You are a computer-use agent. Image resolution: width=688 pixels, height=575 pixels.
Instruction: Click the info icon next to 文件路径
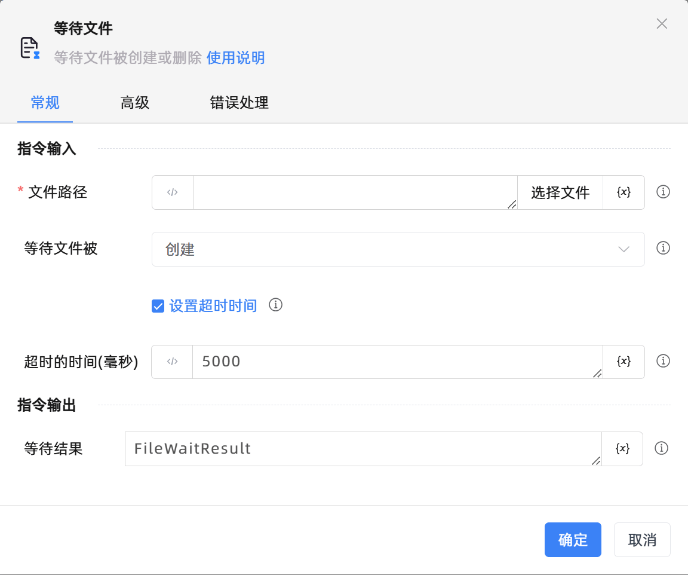663,192
